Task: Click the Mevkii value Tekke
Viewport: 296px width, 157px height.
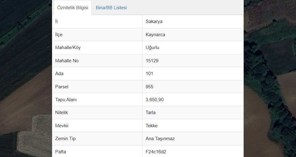Action: tap(151, 126)
